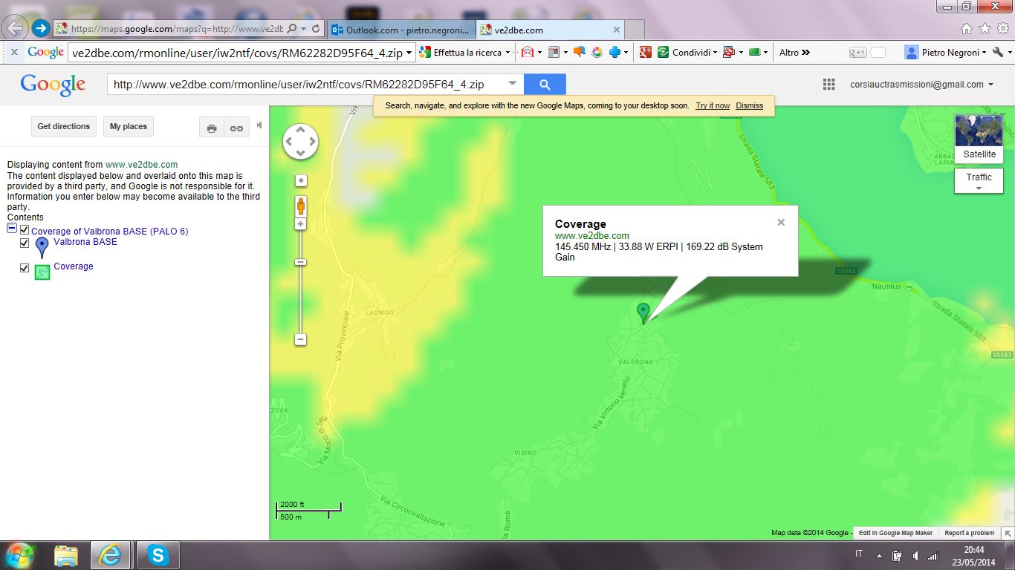
Task: Toggle Coverage of Valbrona BASE checkbox
Action: (25, 230)
